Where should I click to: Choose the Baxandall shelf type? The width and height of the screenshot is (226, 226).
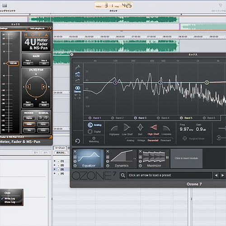[x=153, y=141]
